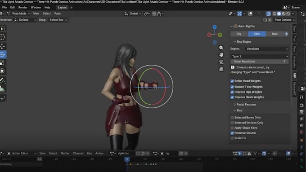Open Global transform orientation dropdown
The height and width of the screenshot is (172, 306).
pos(133,13)
